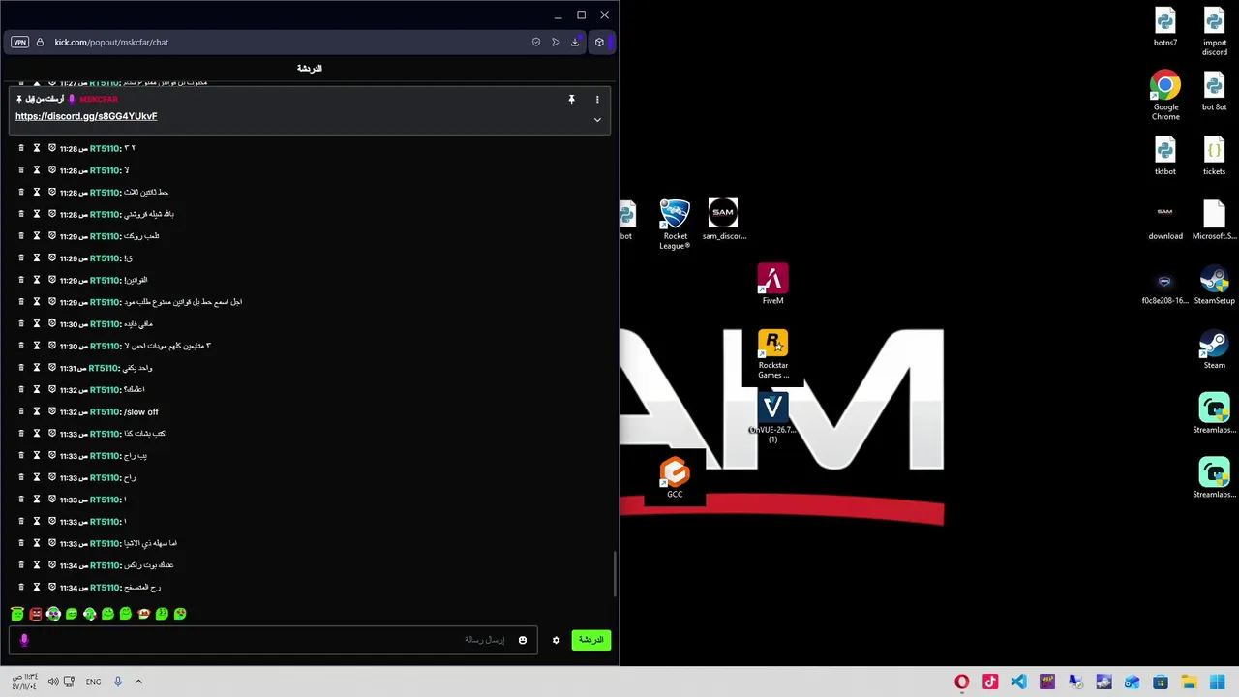Click the send/flow arrow icon in address bar
1239x697 pixels.
tap(556, 43)
